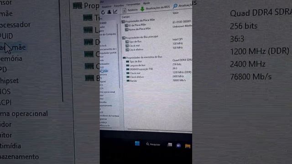Select the ID da Placa Mãe row
Screen dimensions: 292x164
tap(136, 25)
